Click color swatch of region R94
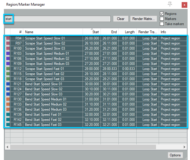 pos(7,38)
